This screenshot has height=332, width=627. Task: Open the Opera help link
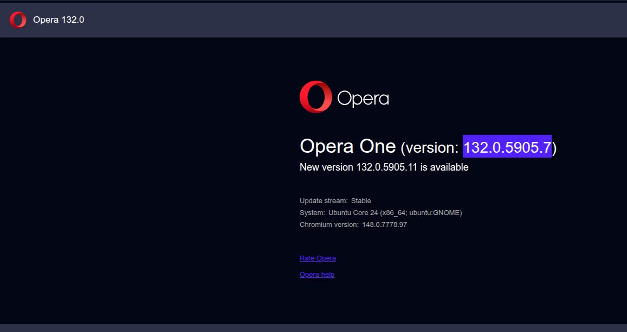[316, 275]
